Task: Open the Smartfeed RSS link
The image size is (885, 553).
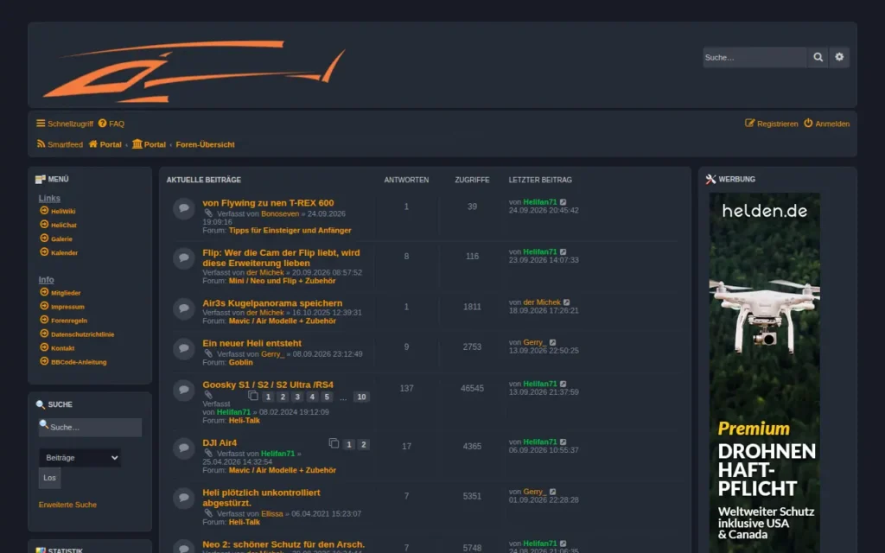Action: coord(60,144)
